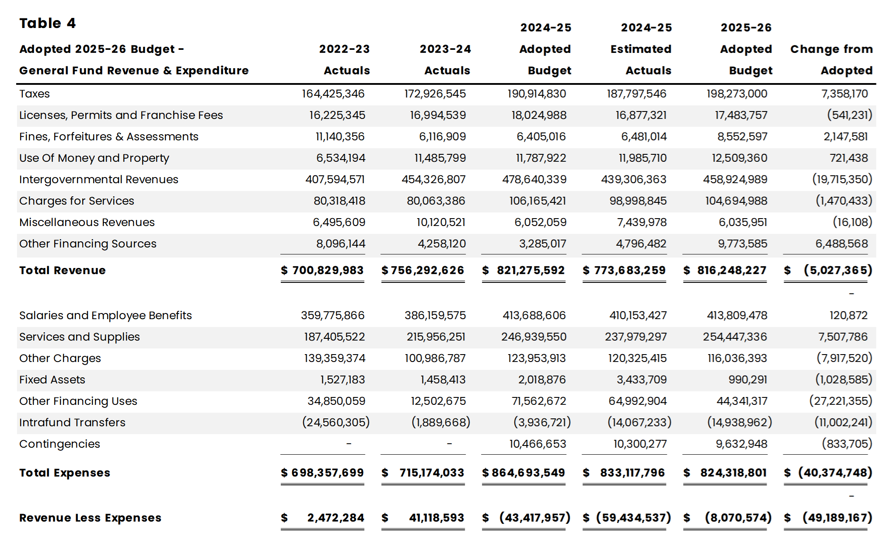Click the Table 4 title
Screen dimensions: 890x536
pyautogui.click(x=47, y=23)
